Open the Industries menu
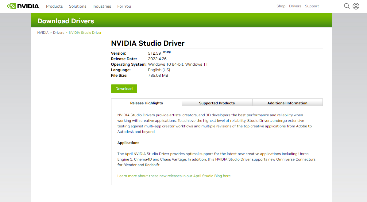 pos(102,6)
